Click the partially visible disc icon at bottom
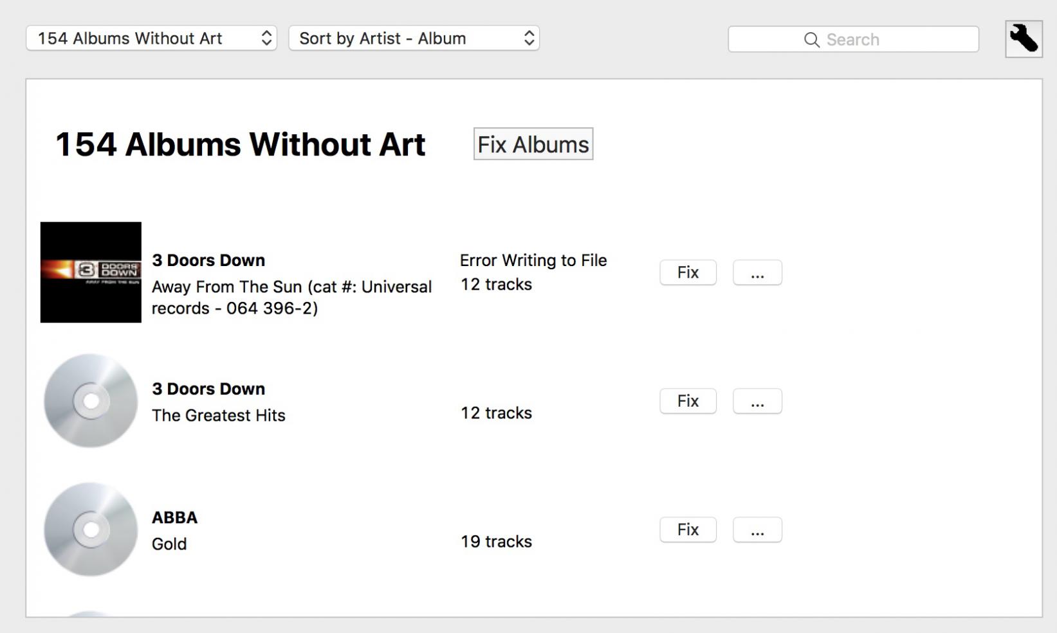 (91, 614)
